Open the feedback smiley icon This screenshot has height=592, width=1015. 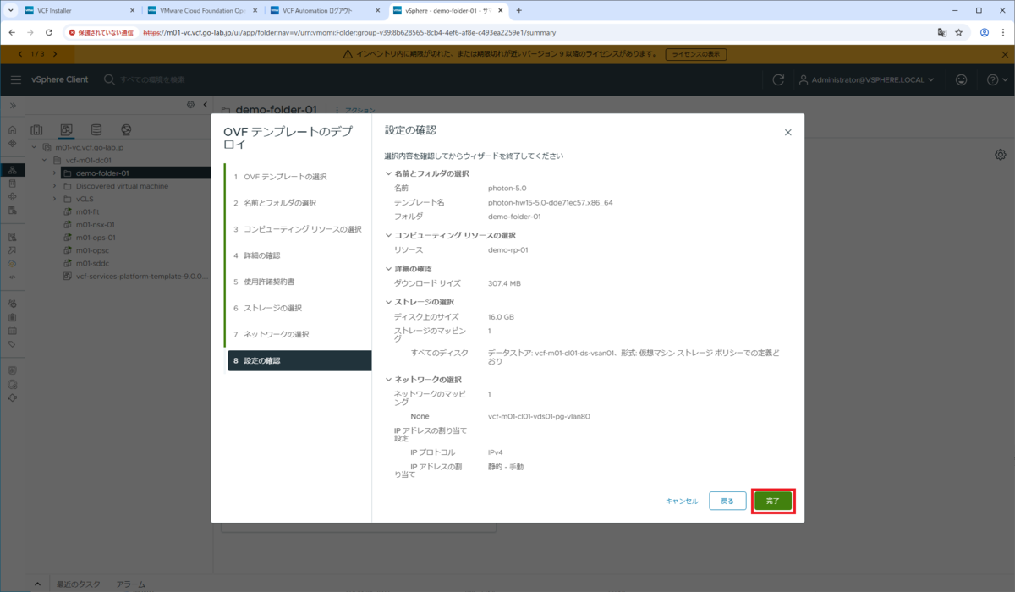961,79
